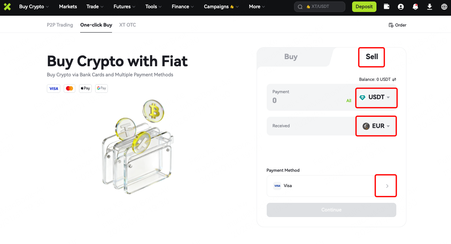Click the app download icon
451x244 pixels.
(x=429, y=6)
